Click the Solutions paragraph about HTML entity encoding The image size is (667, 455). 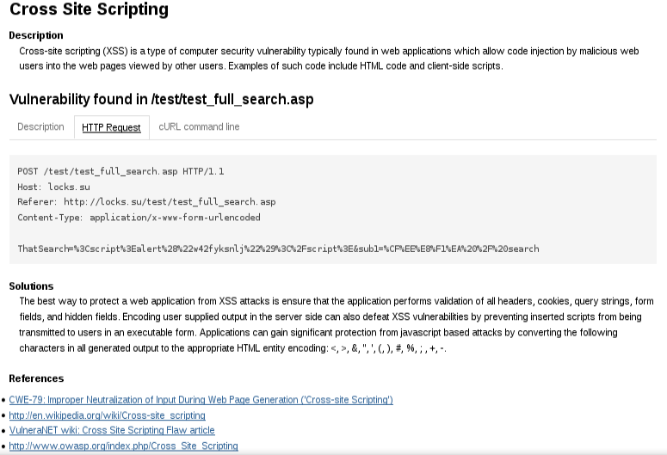pyautogui.click(x=337, y=324)
